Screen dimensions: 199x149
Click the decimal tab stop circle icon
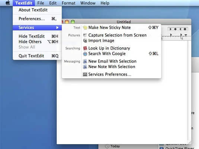click(x=185, y=29)
